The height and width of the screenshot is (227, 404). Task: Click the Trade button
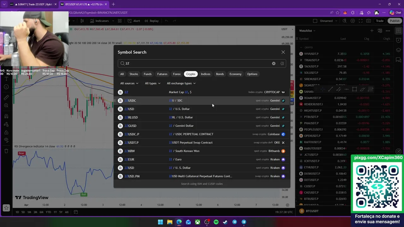[x=380, y=21]
